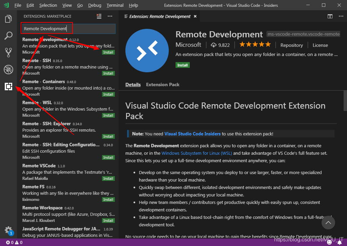Install Remote Development from the list
The height and width of the screenshot is (246, 347).
point(108,52)
